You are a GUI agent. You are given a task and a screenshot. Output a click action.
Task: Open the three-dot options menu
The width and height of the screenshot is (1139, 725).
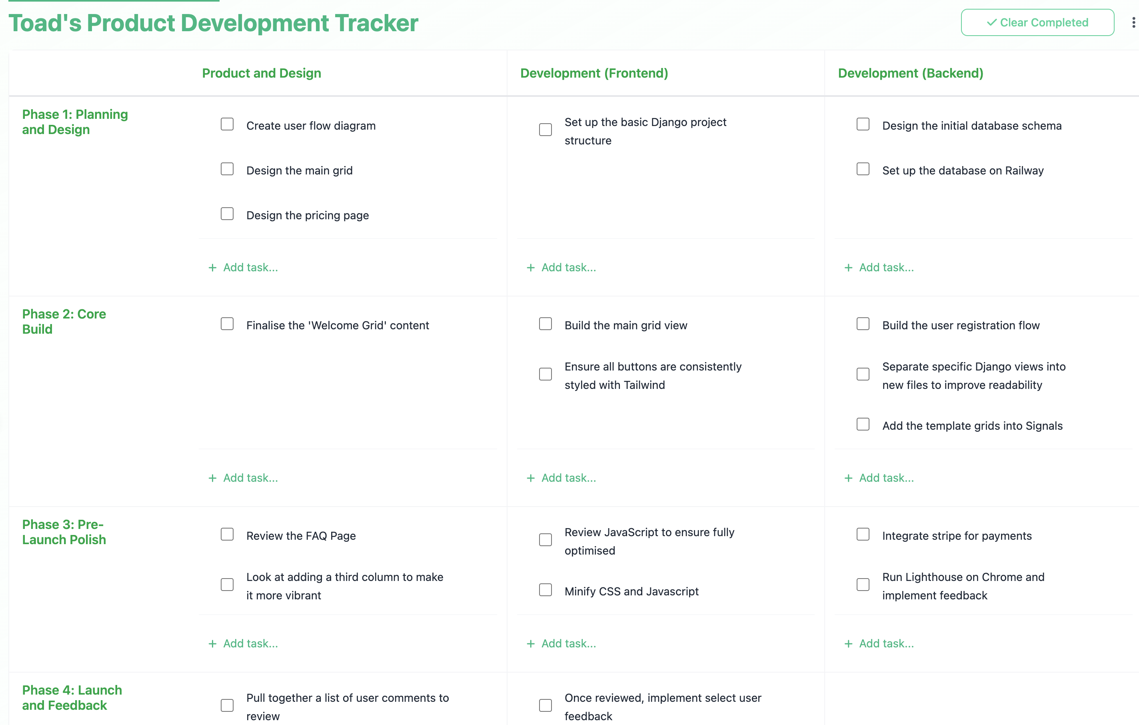pos(1133,23)
